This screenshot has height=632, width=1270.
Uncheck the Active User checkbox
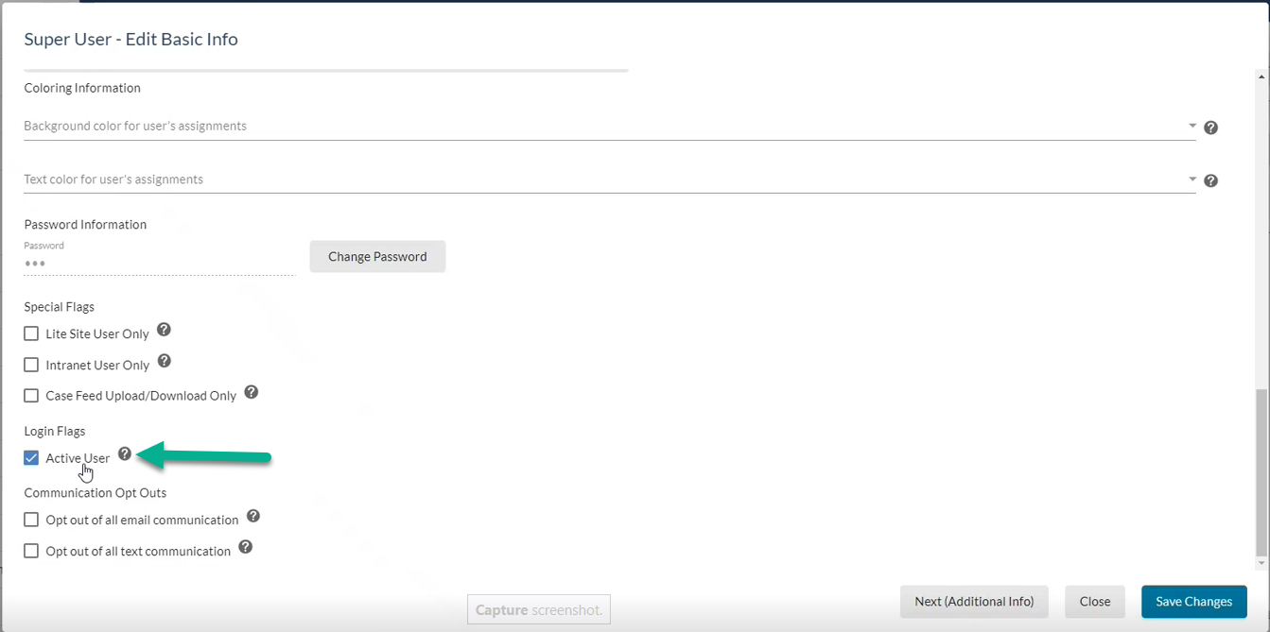pos(31,458)
